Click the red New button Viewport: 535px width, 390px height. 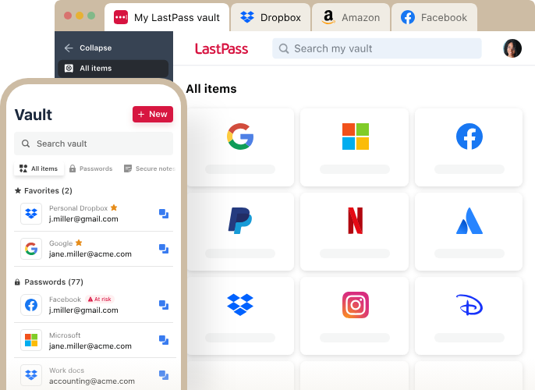153,114
